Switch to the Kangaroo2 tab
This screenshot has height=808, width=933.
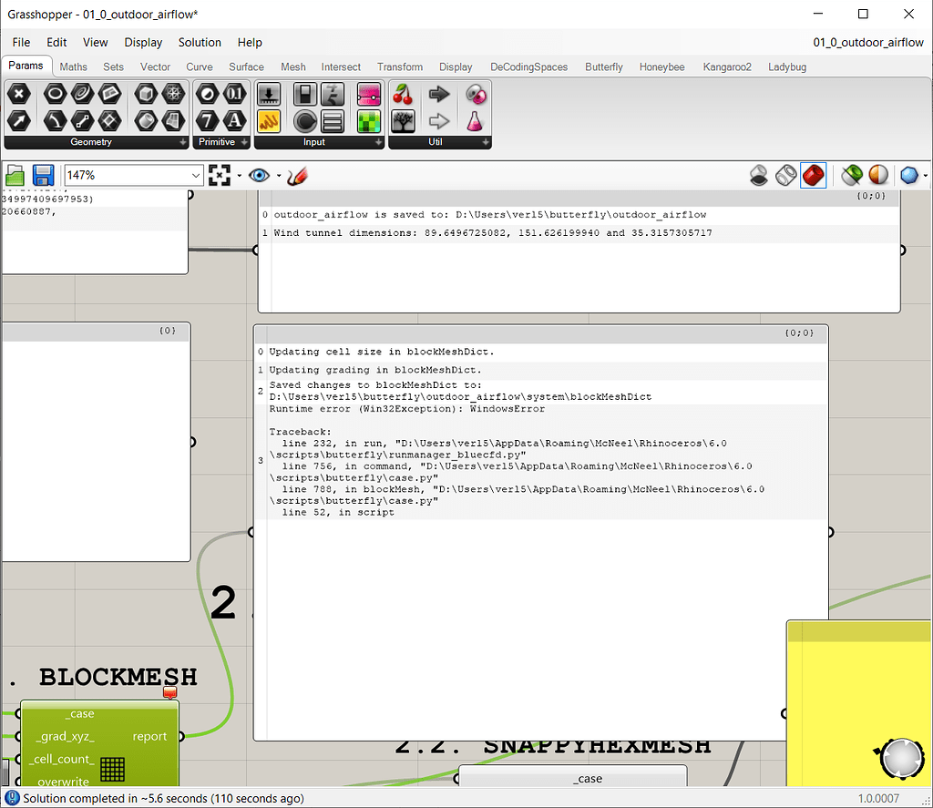pos(726,67)
